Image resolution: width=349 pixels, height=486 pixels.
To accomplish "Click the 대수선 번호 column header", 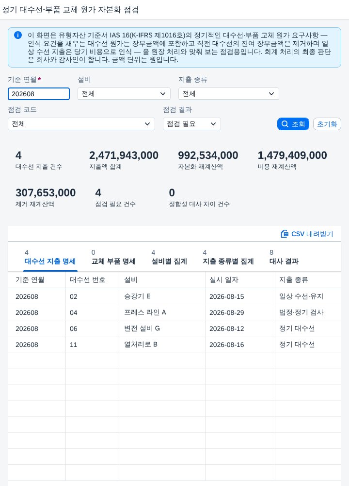I will [93, 280].
